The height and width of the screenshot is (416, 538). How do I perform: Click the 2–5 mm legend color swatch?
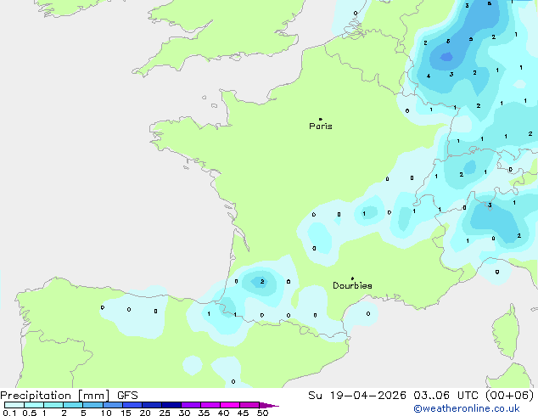point(73,405)
